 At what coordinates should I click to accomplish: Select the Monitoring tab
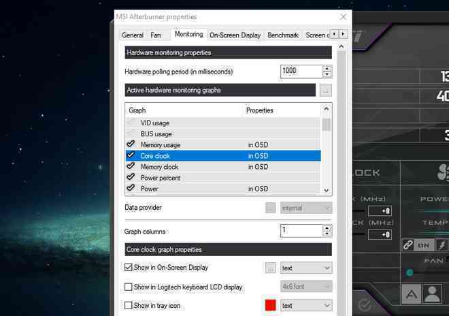[188, 35]
